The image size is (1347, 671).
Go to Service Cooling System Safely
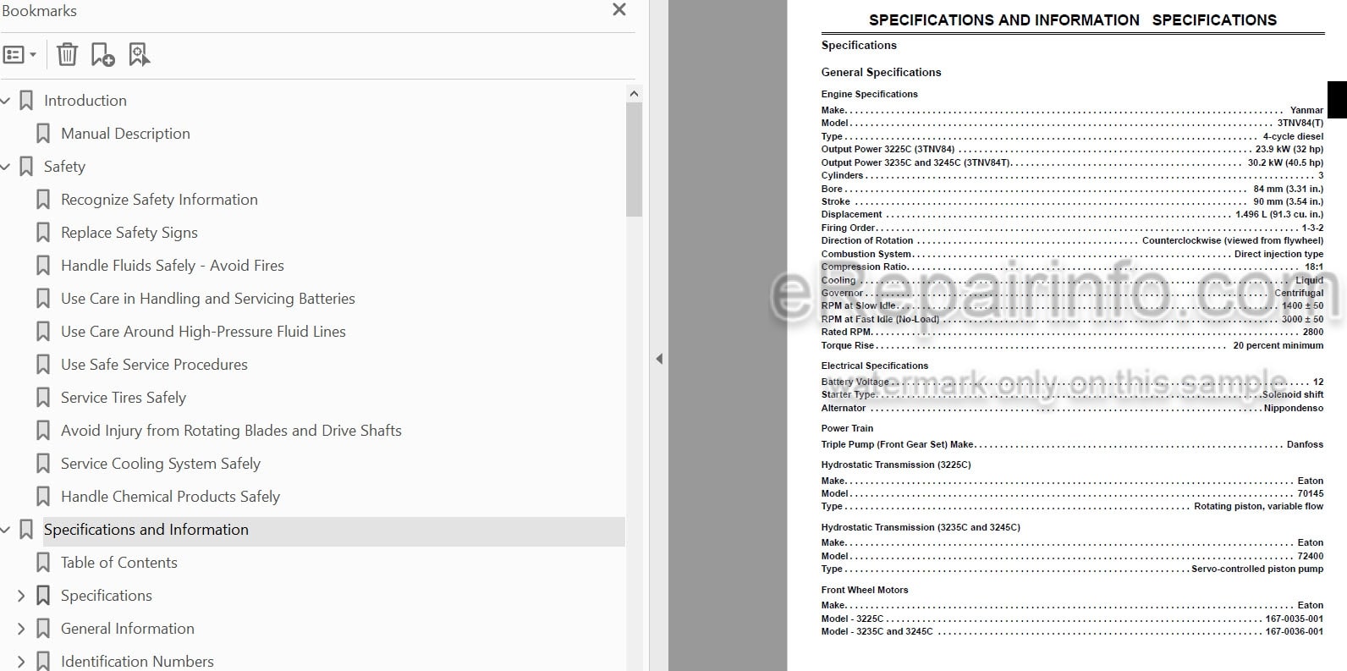[161, 464]
